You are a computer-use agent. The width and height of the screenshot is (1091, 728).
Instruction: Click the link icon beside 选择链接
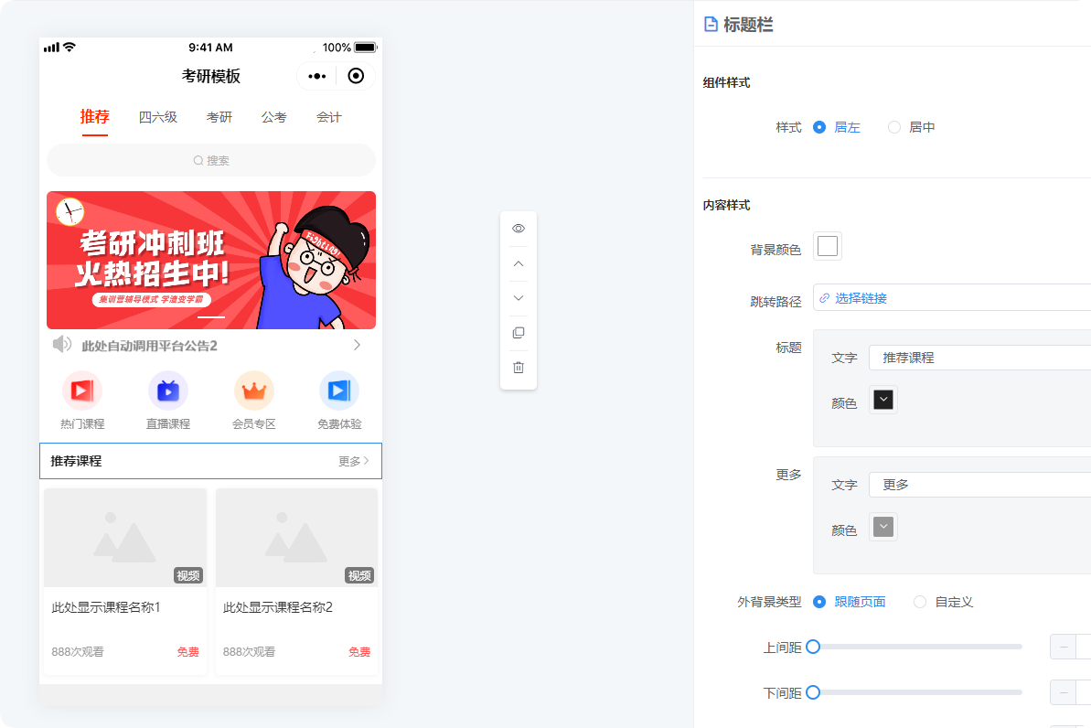point(825,298)
